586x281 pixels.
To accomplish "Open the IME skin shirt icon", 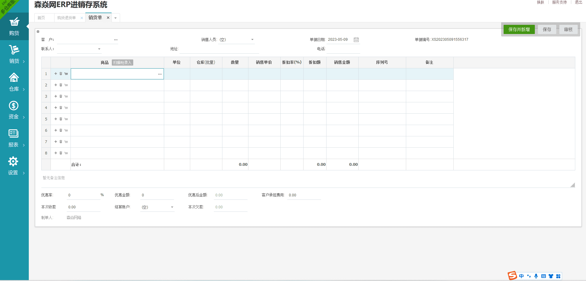I will point(551,276).
